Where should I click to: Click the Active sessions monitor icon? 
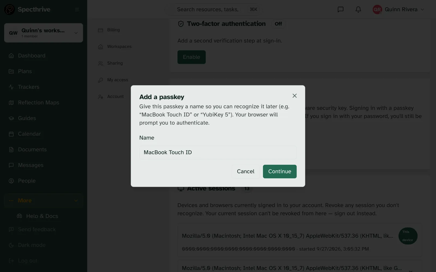click(181, 188)
